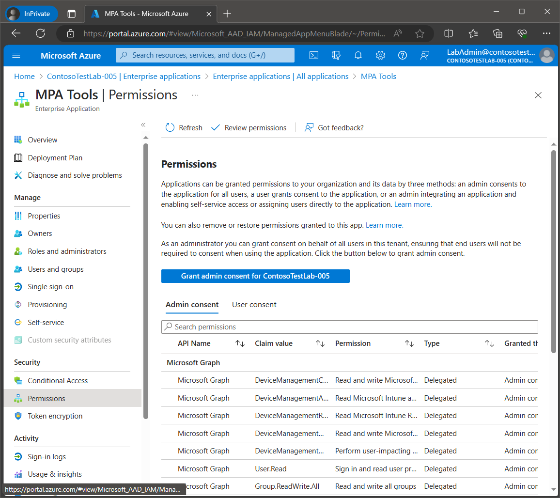Focus the Search permissions field
Image resolution: width=560 pixels, height=498 pixels.
click(349, 327)
